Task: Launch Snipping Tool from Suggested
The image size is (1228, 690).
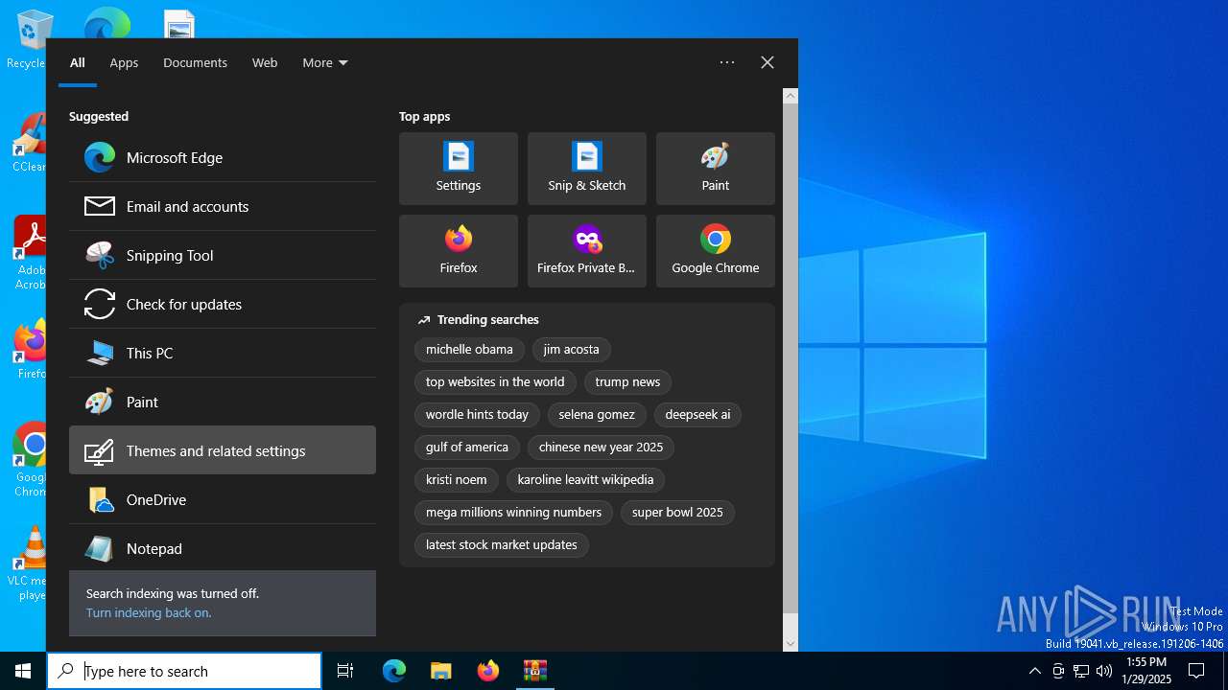Action: click(223, 255)
